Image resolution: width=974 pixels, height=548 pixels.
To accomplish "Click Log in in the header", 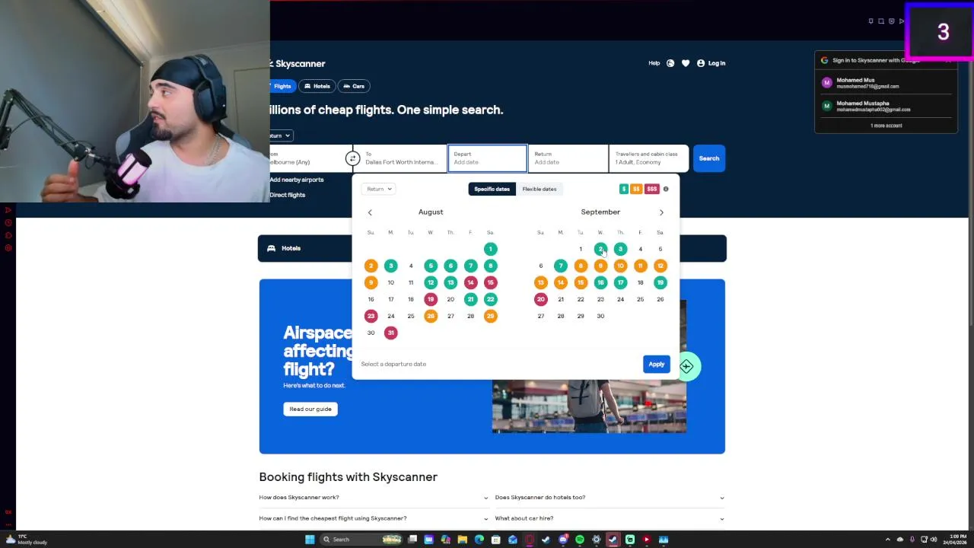I will click(x=711, y=63).
